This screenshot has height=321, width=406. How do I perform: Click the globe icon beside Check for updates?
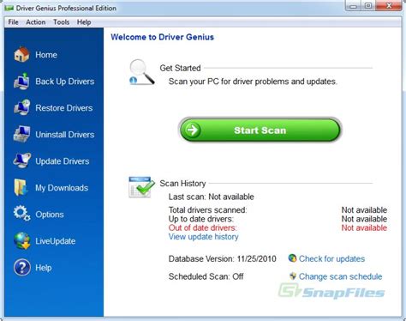pos(292,258)
